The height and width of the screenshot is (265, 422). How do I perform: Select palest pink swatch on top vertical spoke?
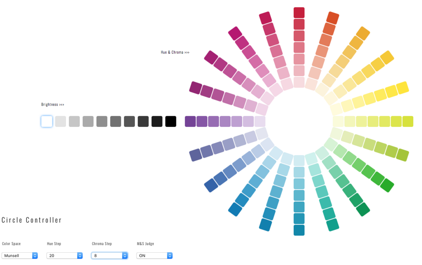tap(299, 82)
